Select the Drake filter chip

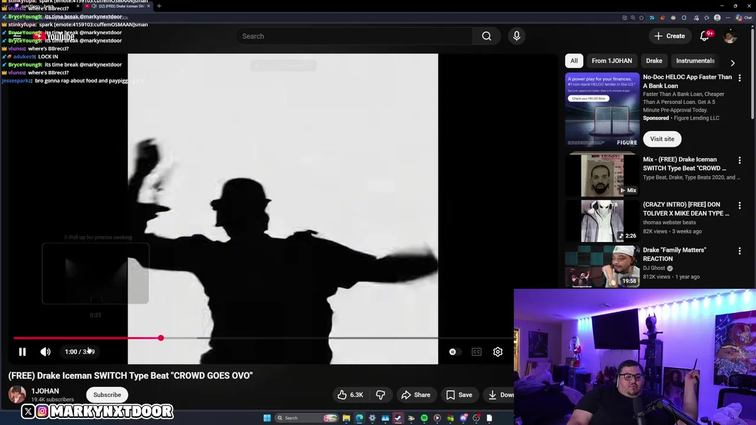point(654,61)
